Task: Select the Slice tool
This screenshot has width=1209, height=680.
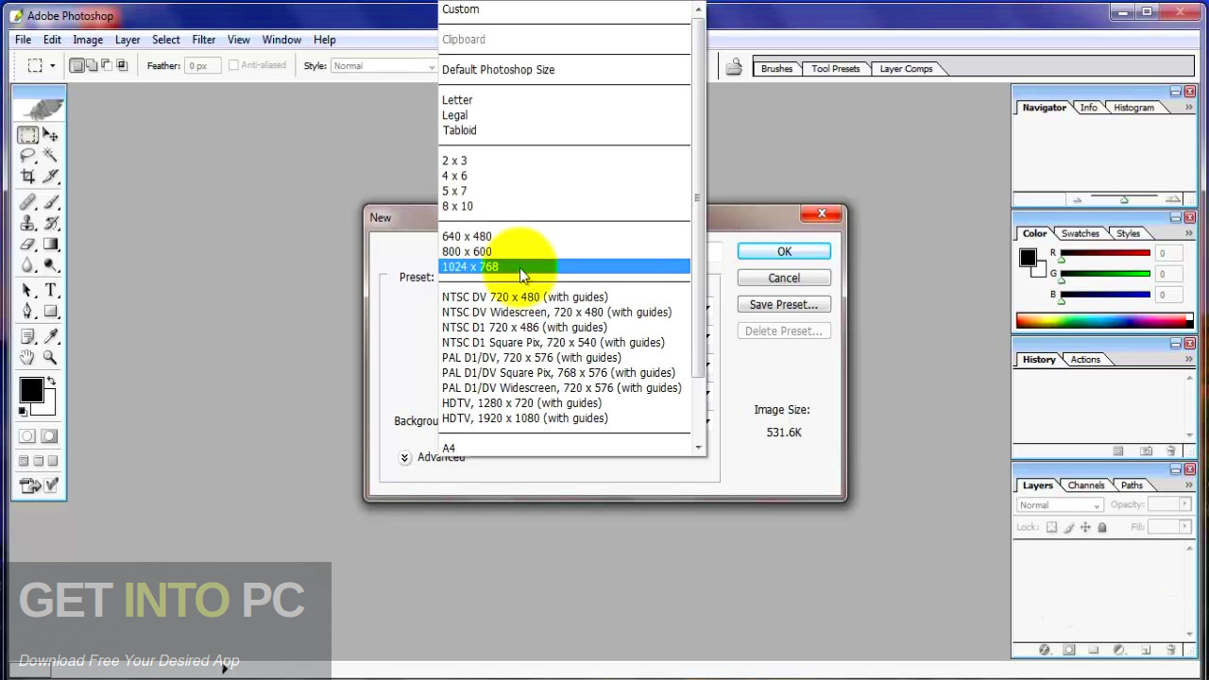Action: 50,177
